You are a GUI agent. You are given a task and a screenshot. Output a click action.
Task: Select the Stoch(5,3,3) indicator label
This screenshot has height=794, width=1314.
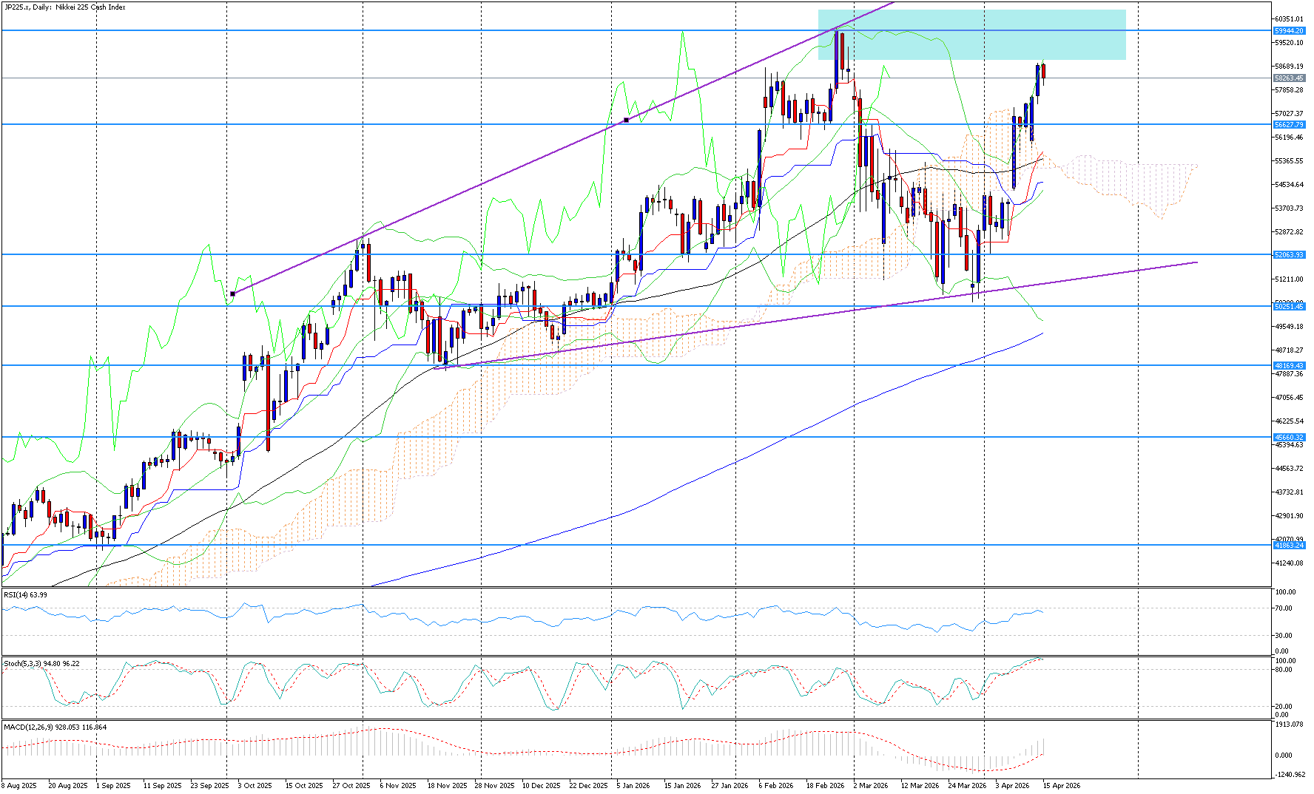click(41, 663)
